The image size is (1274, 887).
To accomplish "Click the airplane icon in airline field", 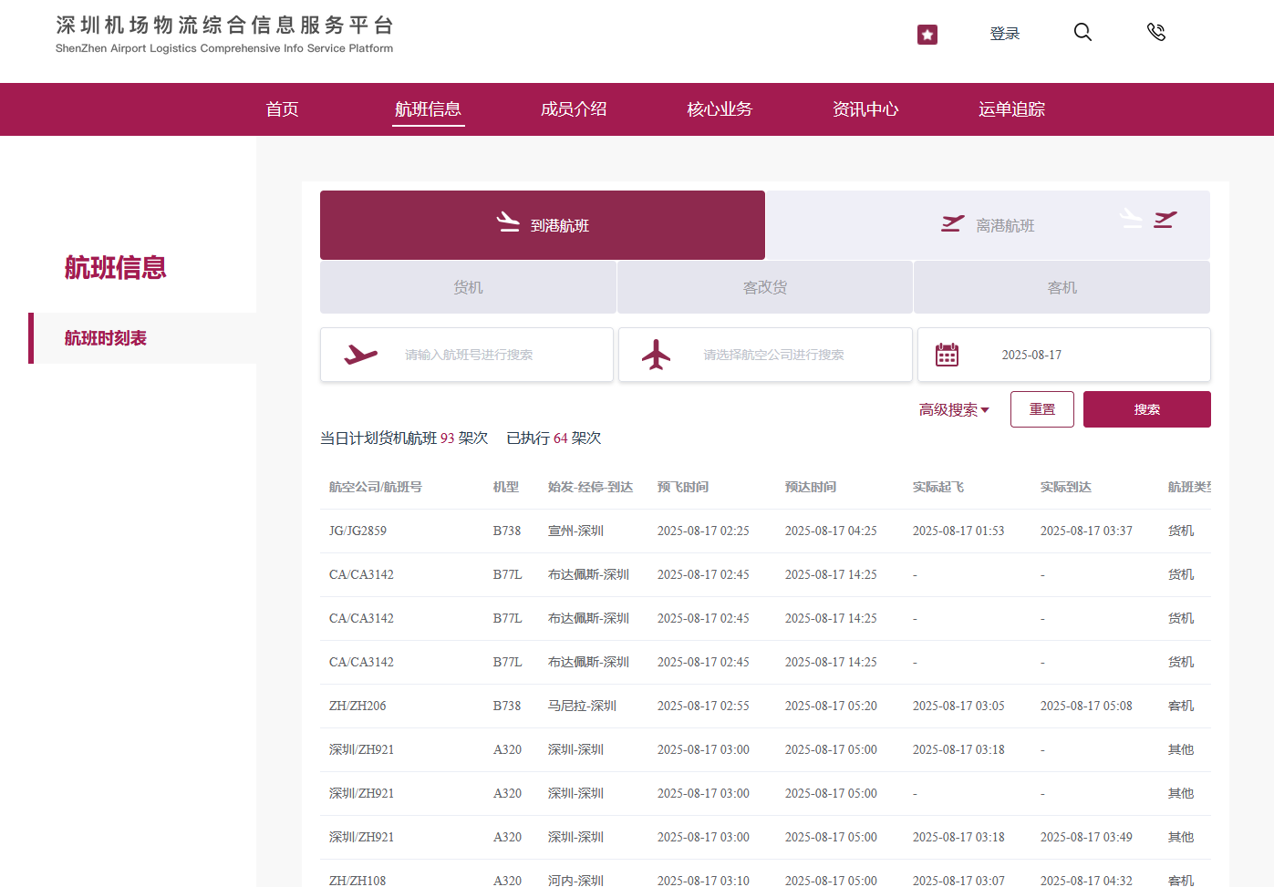I will tap(656, 355).
